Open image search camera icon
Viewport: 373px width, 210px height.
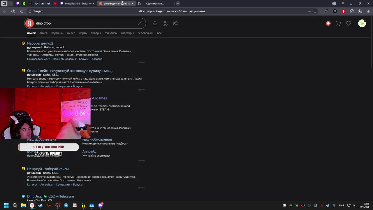[165, 23]
